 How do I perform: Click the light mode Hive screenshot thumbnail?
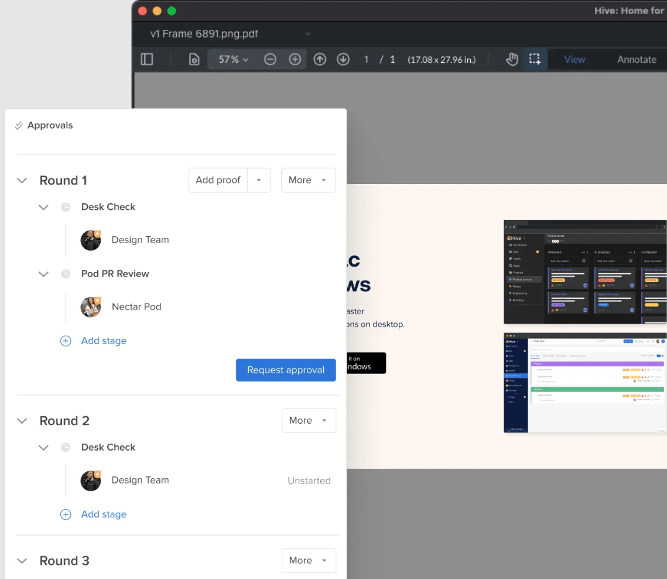[x=585, y=383]
